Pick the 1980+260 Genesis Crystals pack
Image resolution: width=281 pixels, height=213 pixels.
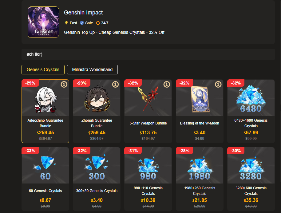click(200, 179)
